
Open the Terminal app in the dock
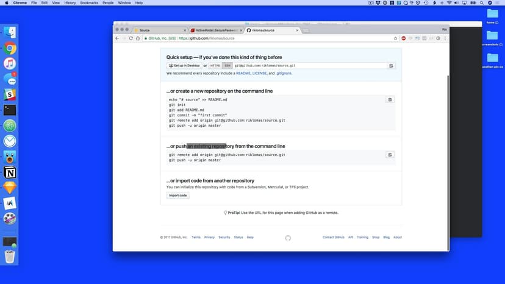click(10, 110)
